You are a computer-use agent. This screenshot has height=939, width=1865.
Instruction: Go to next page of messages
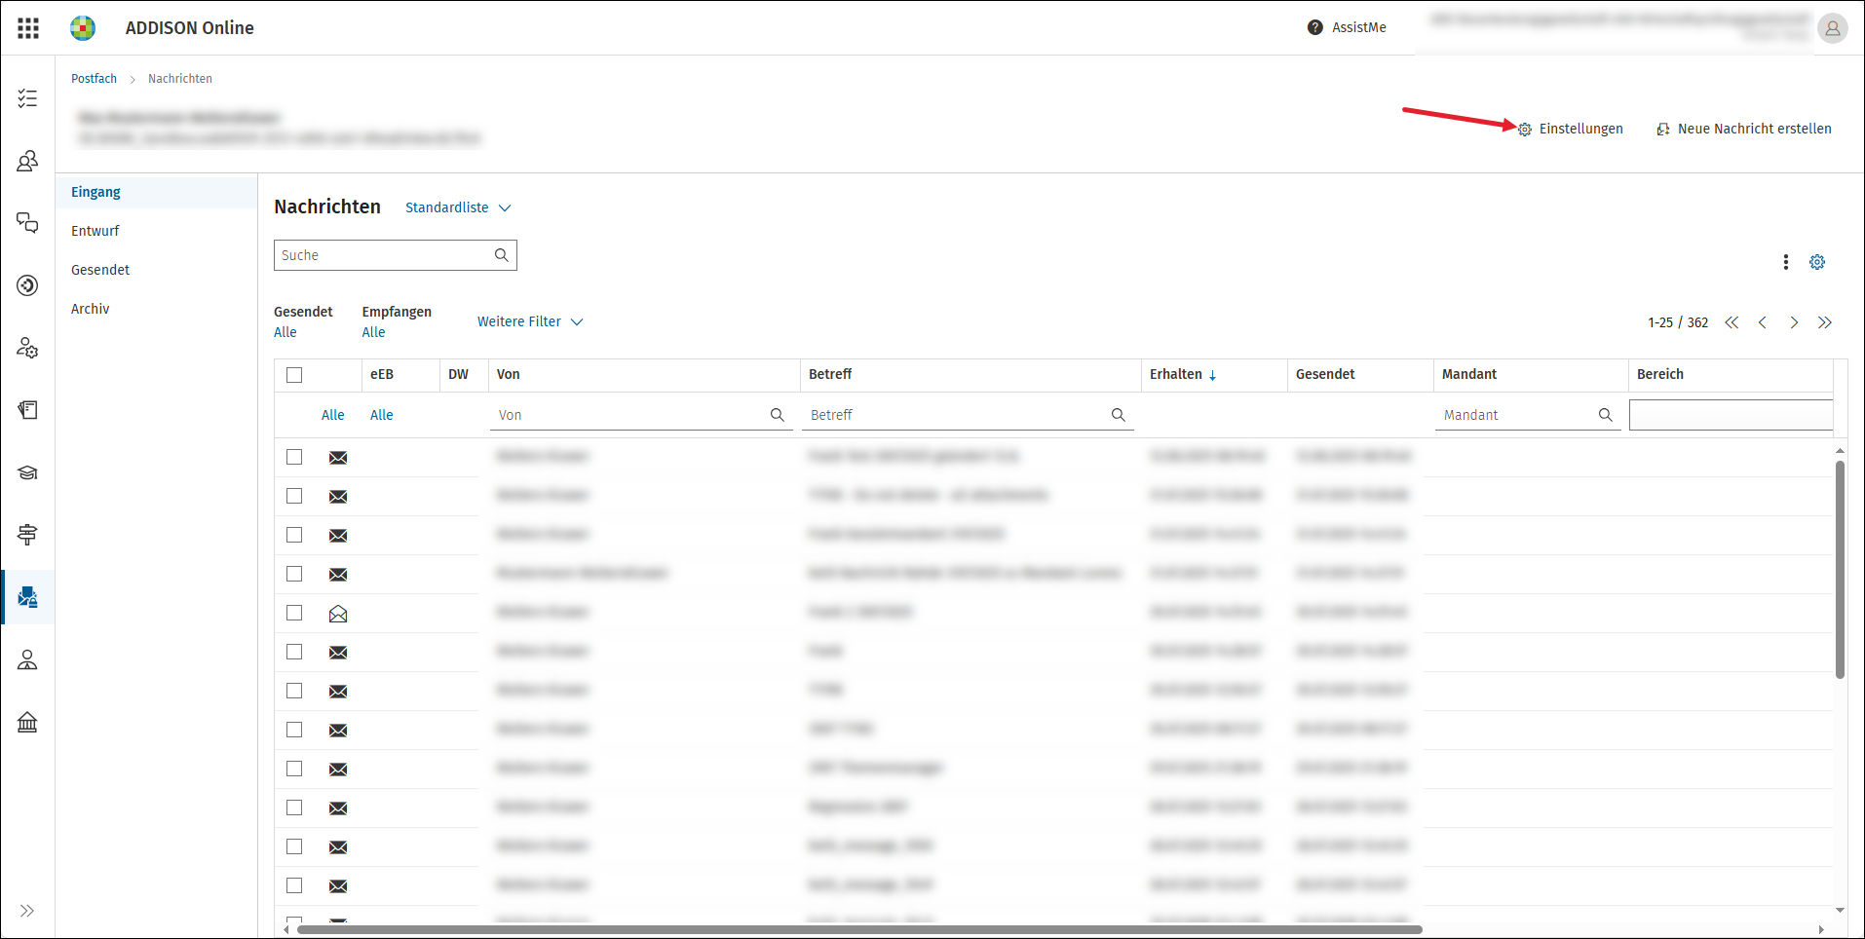click(1794, 322)
